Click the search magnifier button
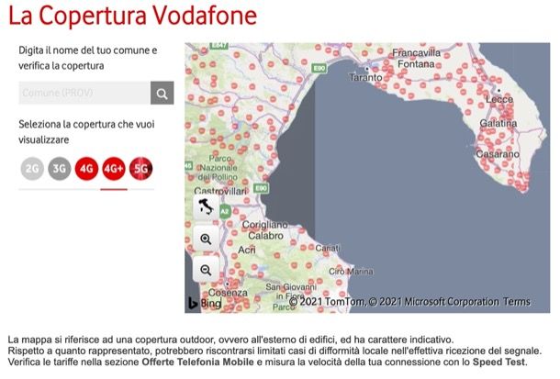 click(162, 94)
